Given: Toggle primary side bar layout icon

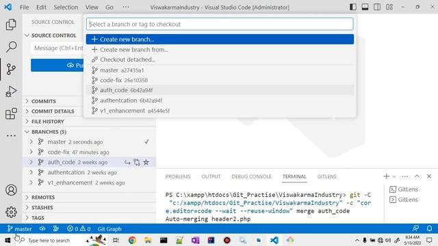Looking at the screenshot, I should pos(353,7).
